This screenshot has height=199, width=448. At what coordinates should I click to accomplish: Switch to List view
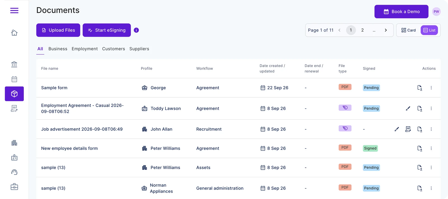tap(429, 30)
